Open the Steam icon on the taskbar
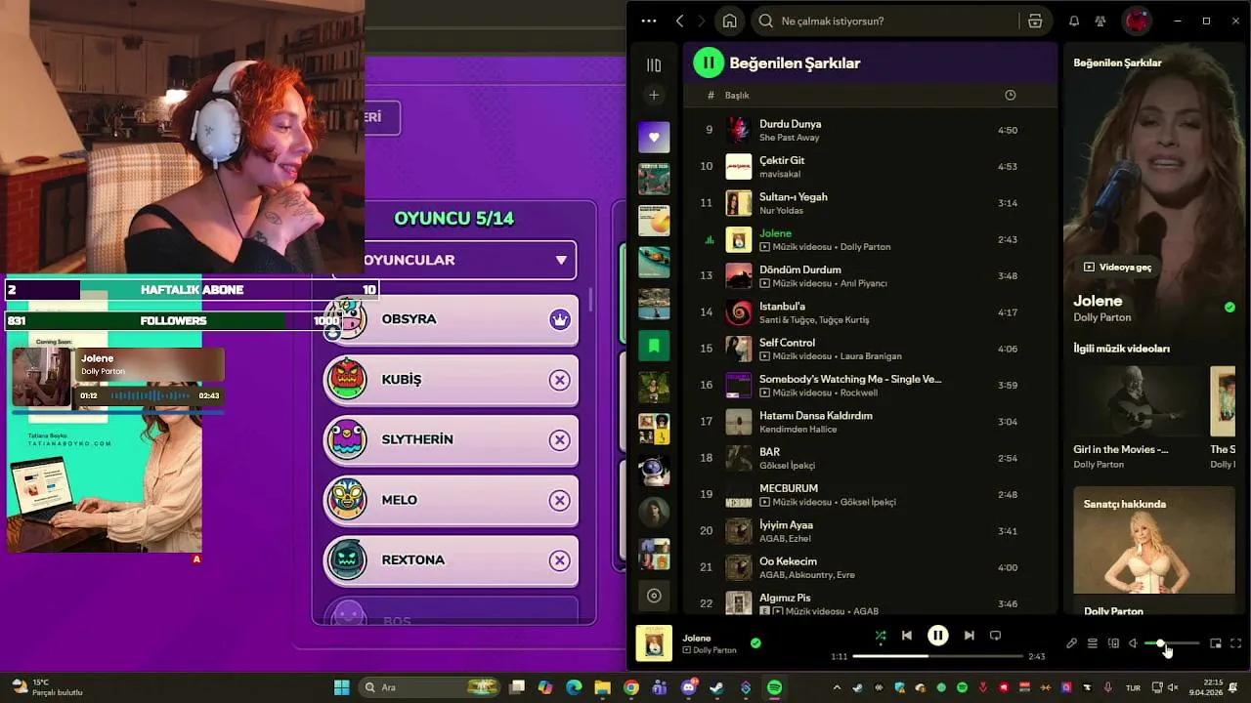Image resolution: width=1251 pixels, height=703 pixels. pyautogui.click(x=716, y=687)
